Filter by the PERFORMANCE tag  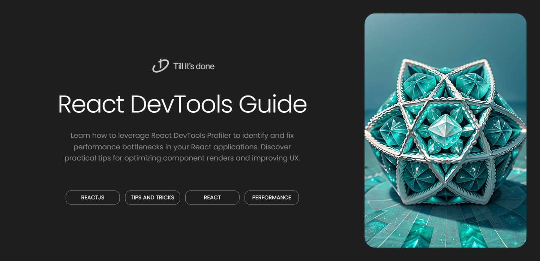tap(271, 197)
